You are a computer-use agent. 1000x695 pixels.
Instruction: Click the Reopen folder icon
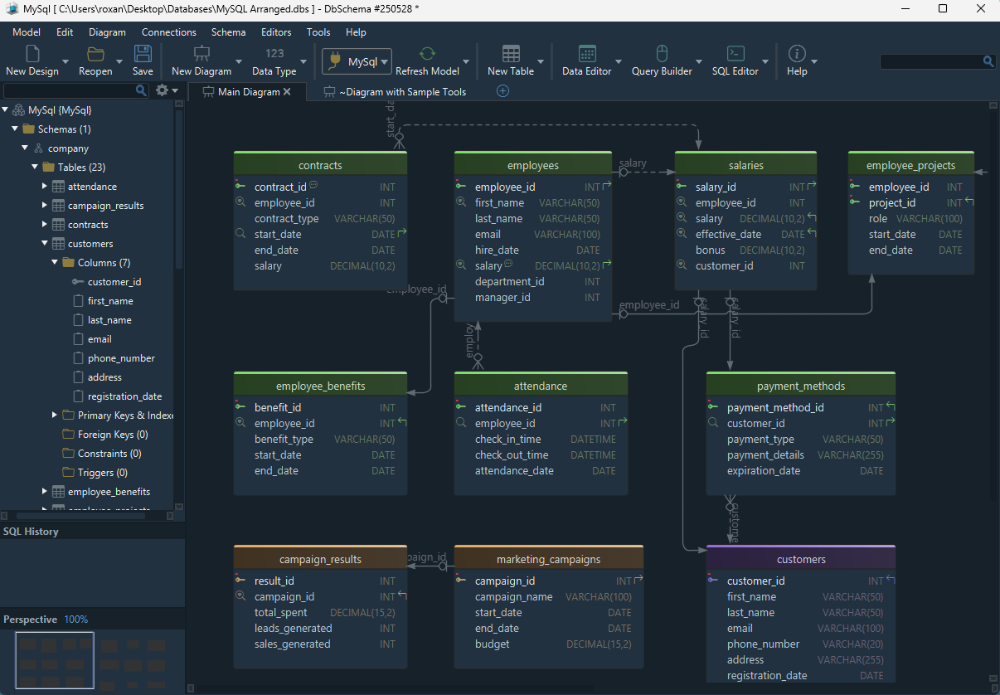coord(95,54)
